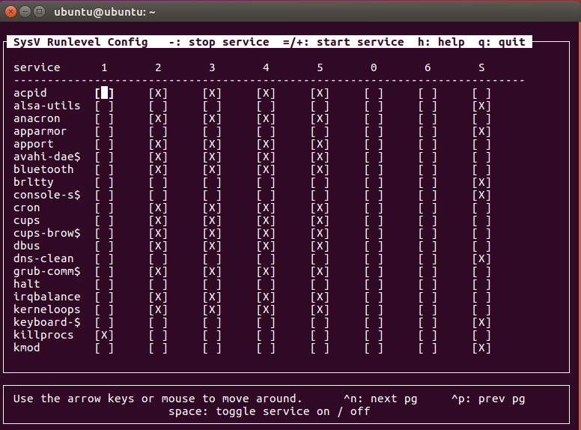
Task: Click the irqbalance service name
Action: 46,297
